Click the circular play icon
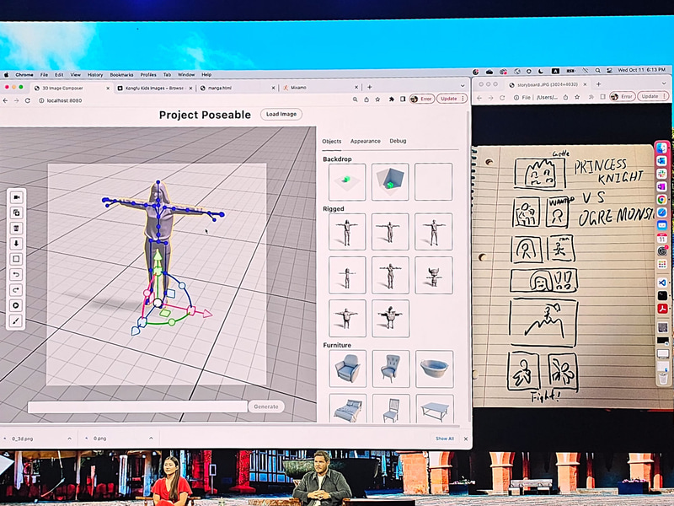 point(16,305)
